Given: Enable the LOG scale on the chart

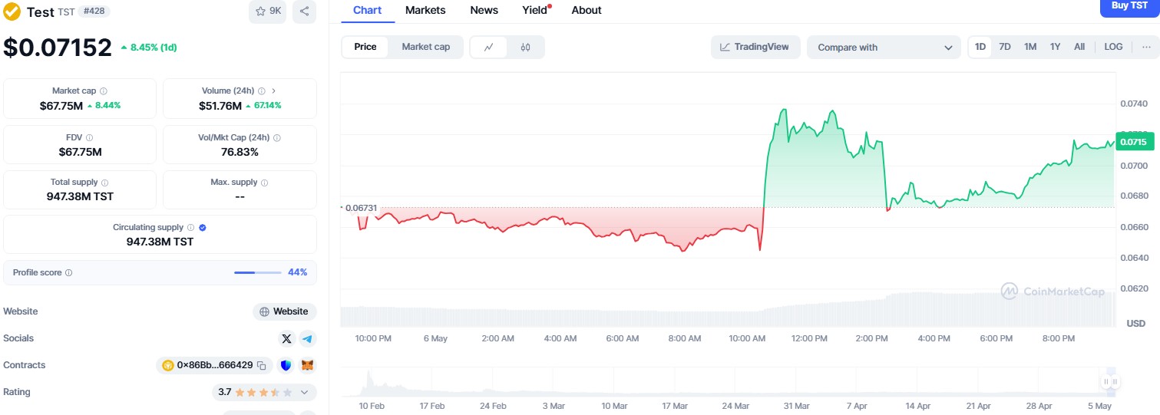Looking at the screenshot, I should coord(1113,47).
